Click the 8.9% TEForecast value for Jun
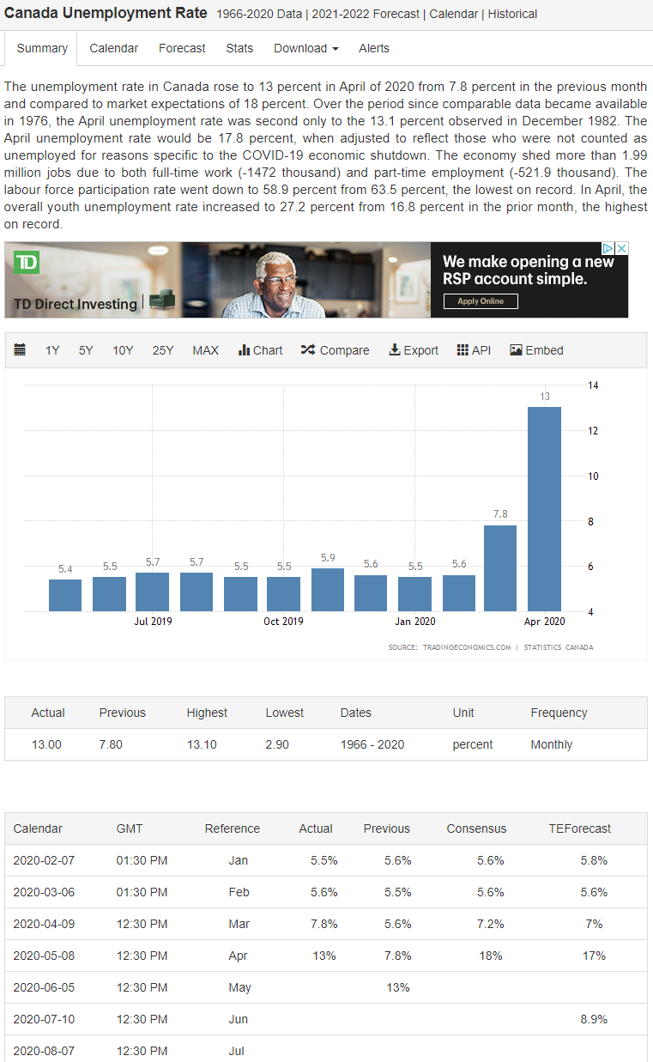 pyautogui.click(x=594, y=1019)
